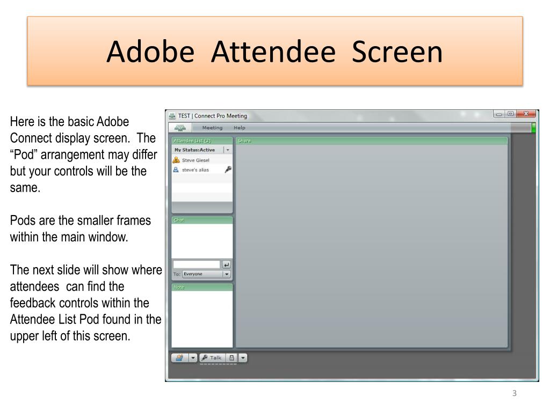This screenshot has height=412, width=550.
Task: Open the Meeting menu
Action: click(212, 128)
